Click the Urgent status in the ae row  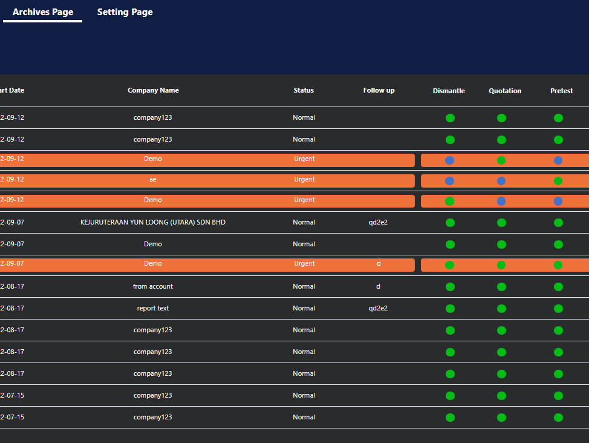click(304, 180)
